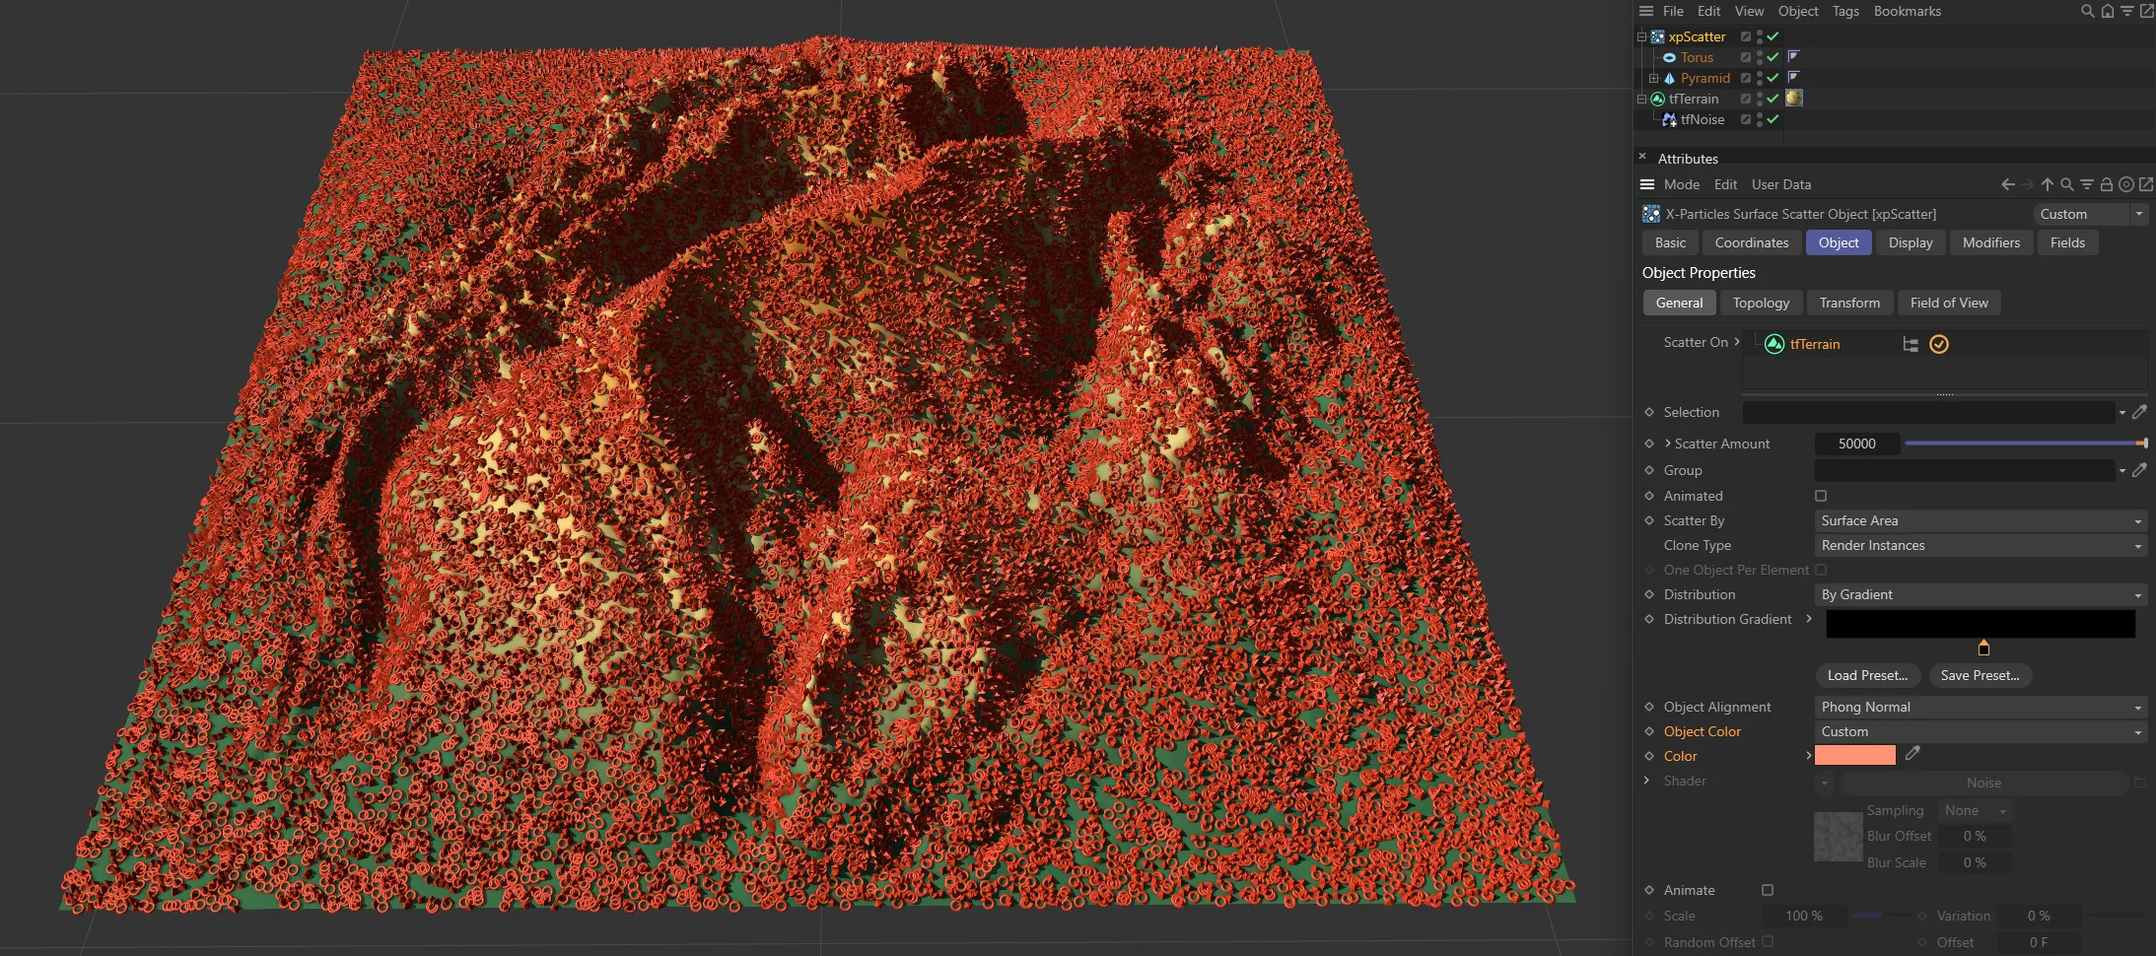Select the xpScatter object icon
Image resolution: width=2156 pixels, height=956 pixels.
pos(1658,36)
